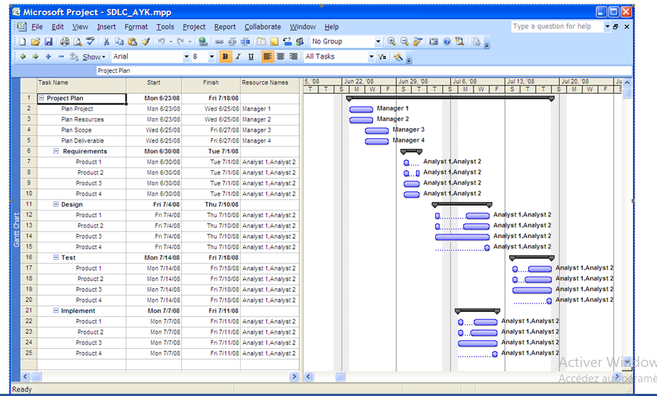
Task: Click the Finish column header
Action: [x=211, y=85]
